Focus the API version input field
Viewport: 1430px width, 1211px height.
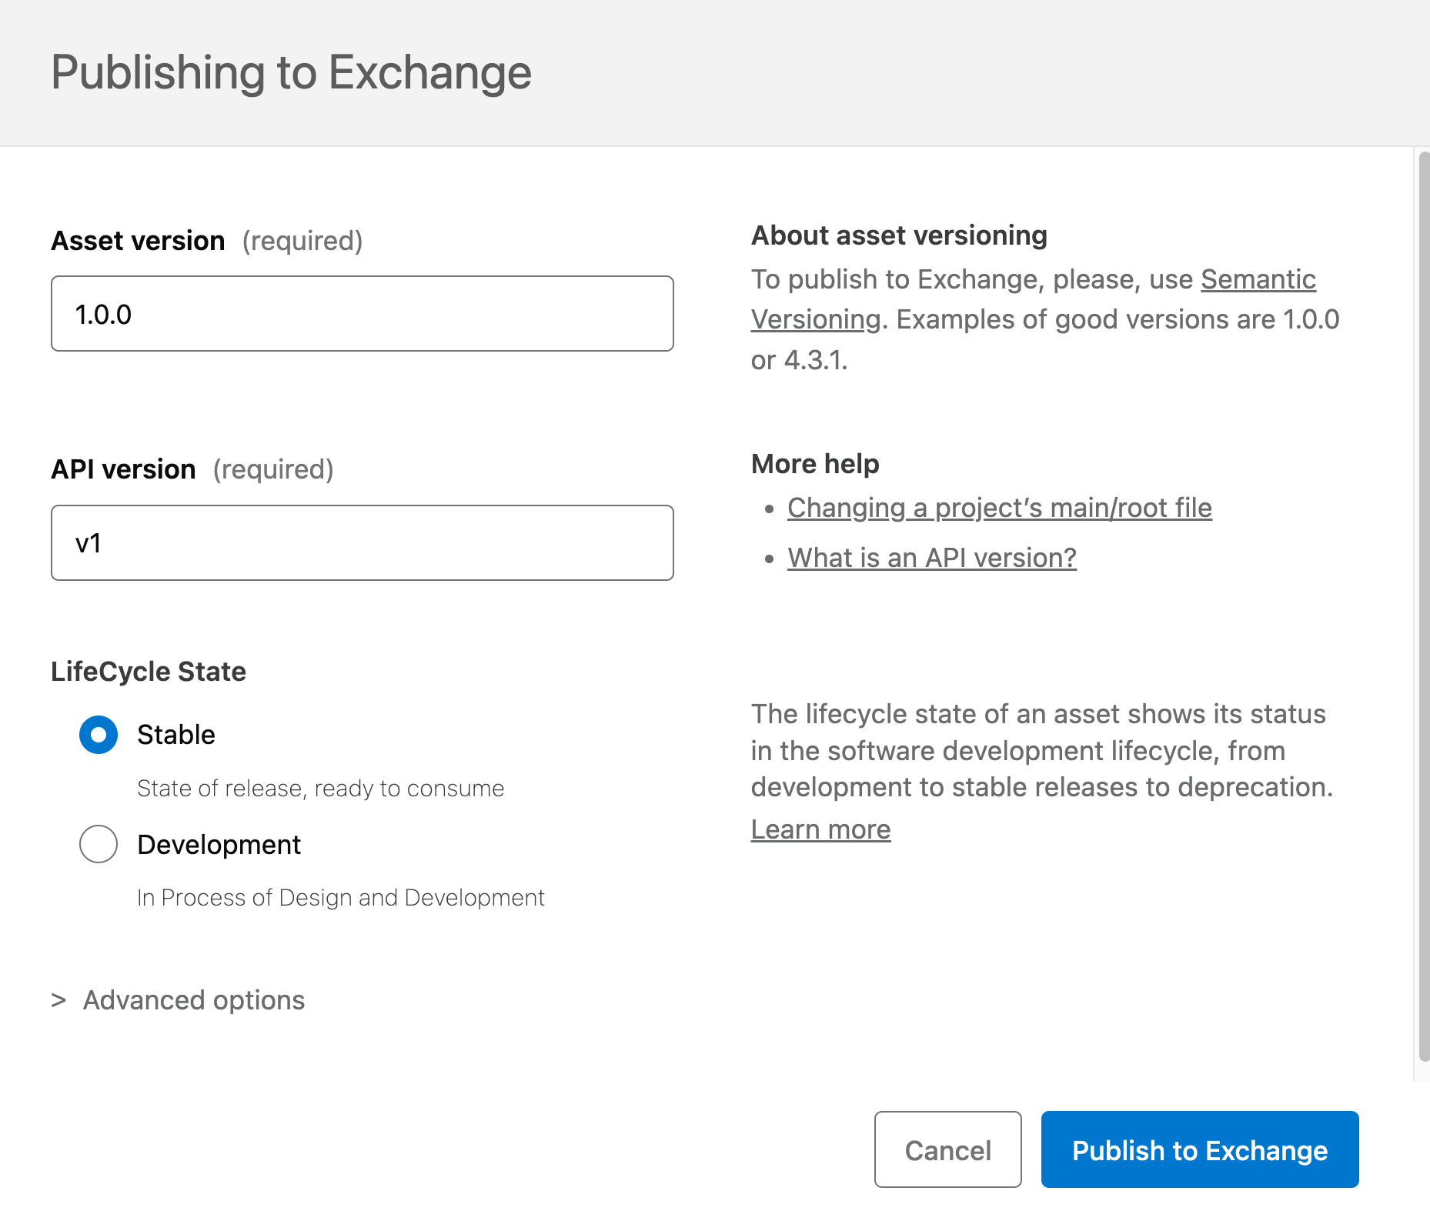coord(362,542)
